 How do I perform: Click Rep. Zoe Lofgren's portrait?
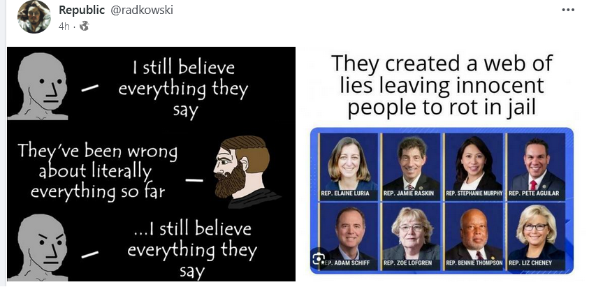[x=412, y=235]
